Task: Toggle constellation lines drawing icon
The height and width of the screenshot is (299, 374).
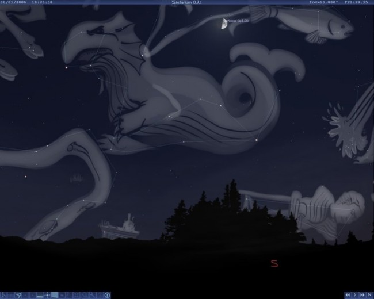Action: (x=4, y=295)
